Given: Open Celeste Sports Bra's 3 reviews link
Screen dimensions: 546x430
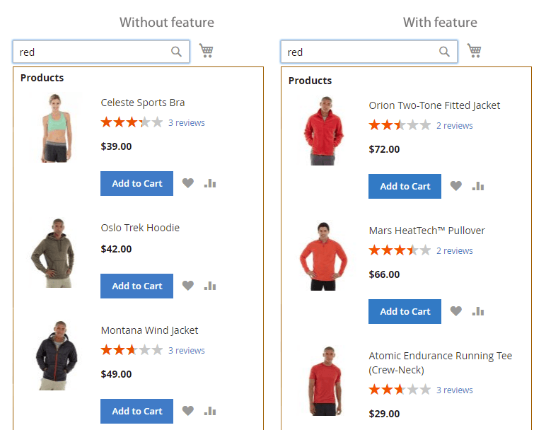Looking at the screenshot, I should (x=187, y=123).
